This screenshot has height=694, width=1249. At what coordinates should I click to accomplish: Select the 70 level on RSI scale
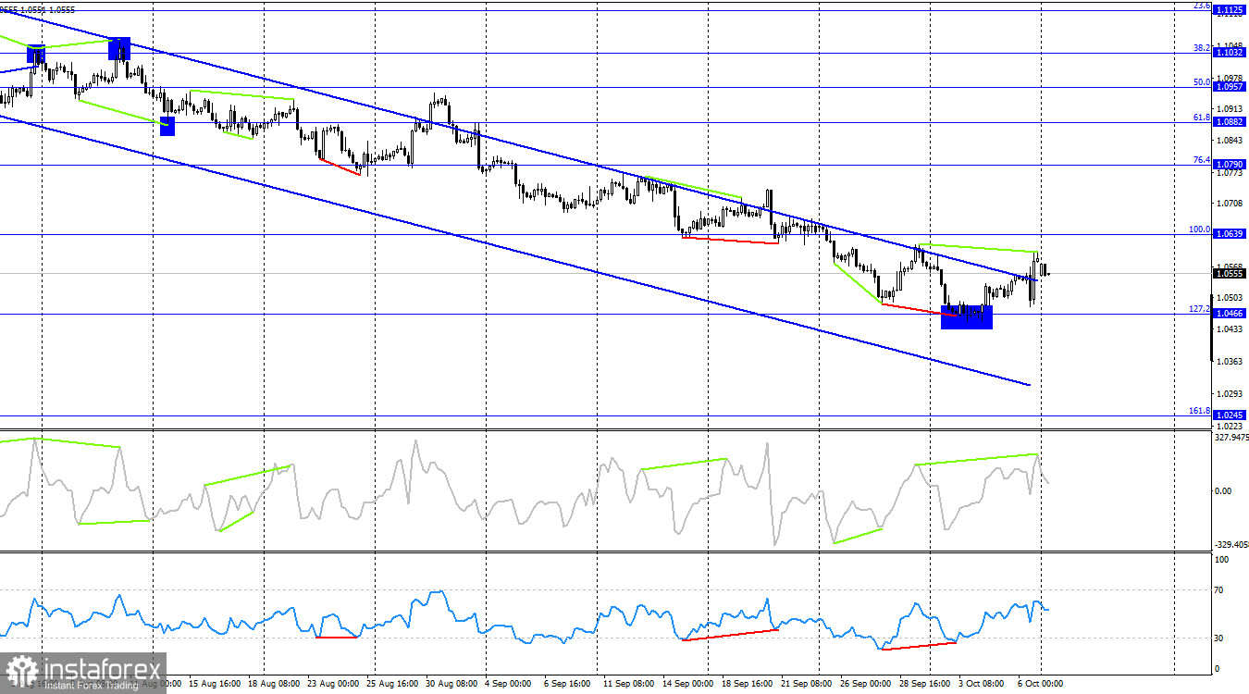tap(1220, 589)
